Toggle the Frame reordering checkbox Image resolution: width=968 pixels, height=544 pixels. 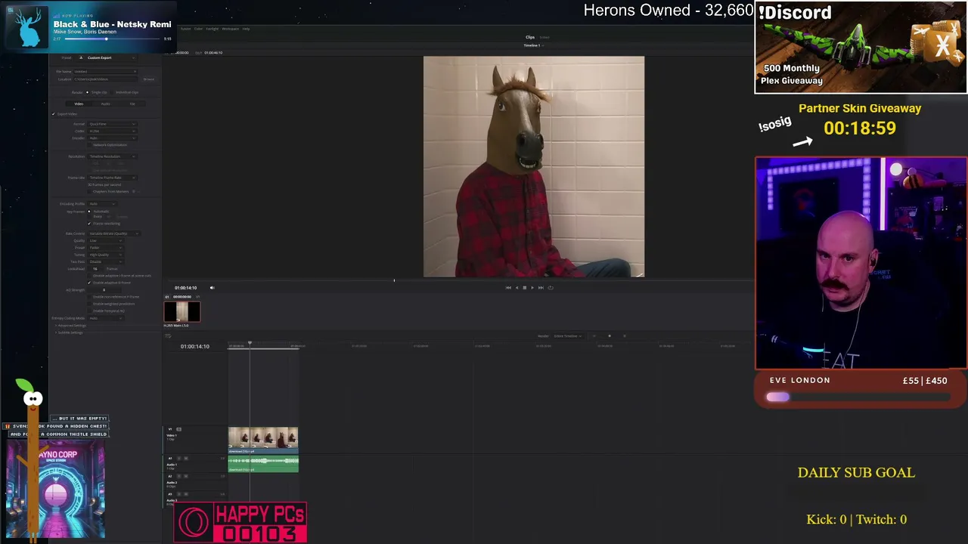click(89, 224)
